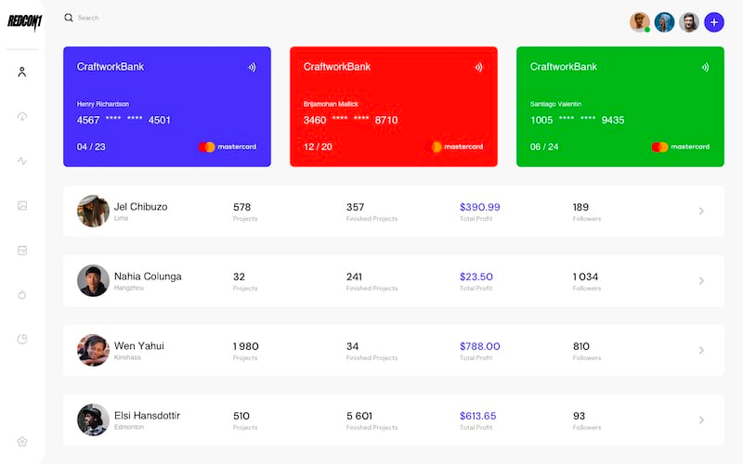Image resolution: width=743 pixels, height=464 pixels.
Task: Select the green Santiago Valentin card
Action: tap(620, 107)
